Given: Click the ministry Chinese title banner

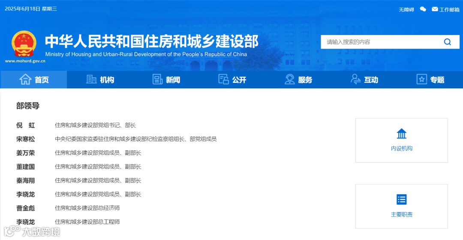Looking at the screenshot, I should pos(152,41).
